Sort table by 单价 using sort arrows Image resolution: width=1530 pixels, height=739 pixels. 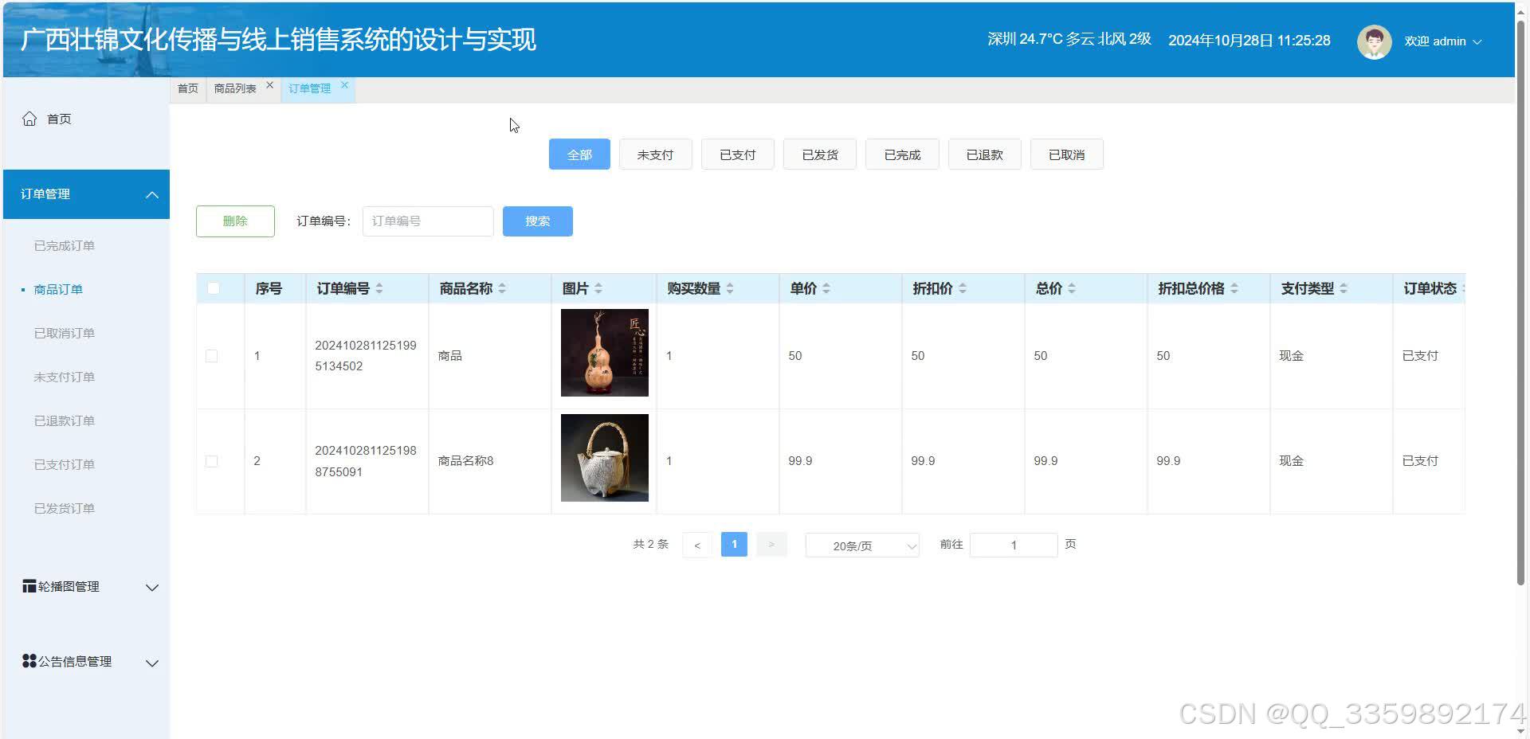827,288
